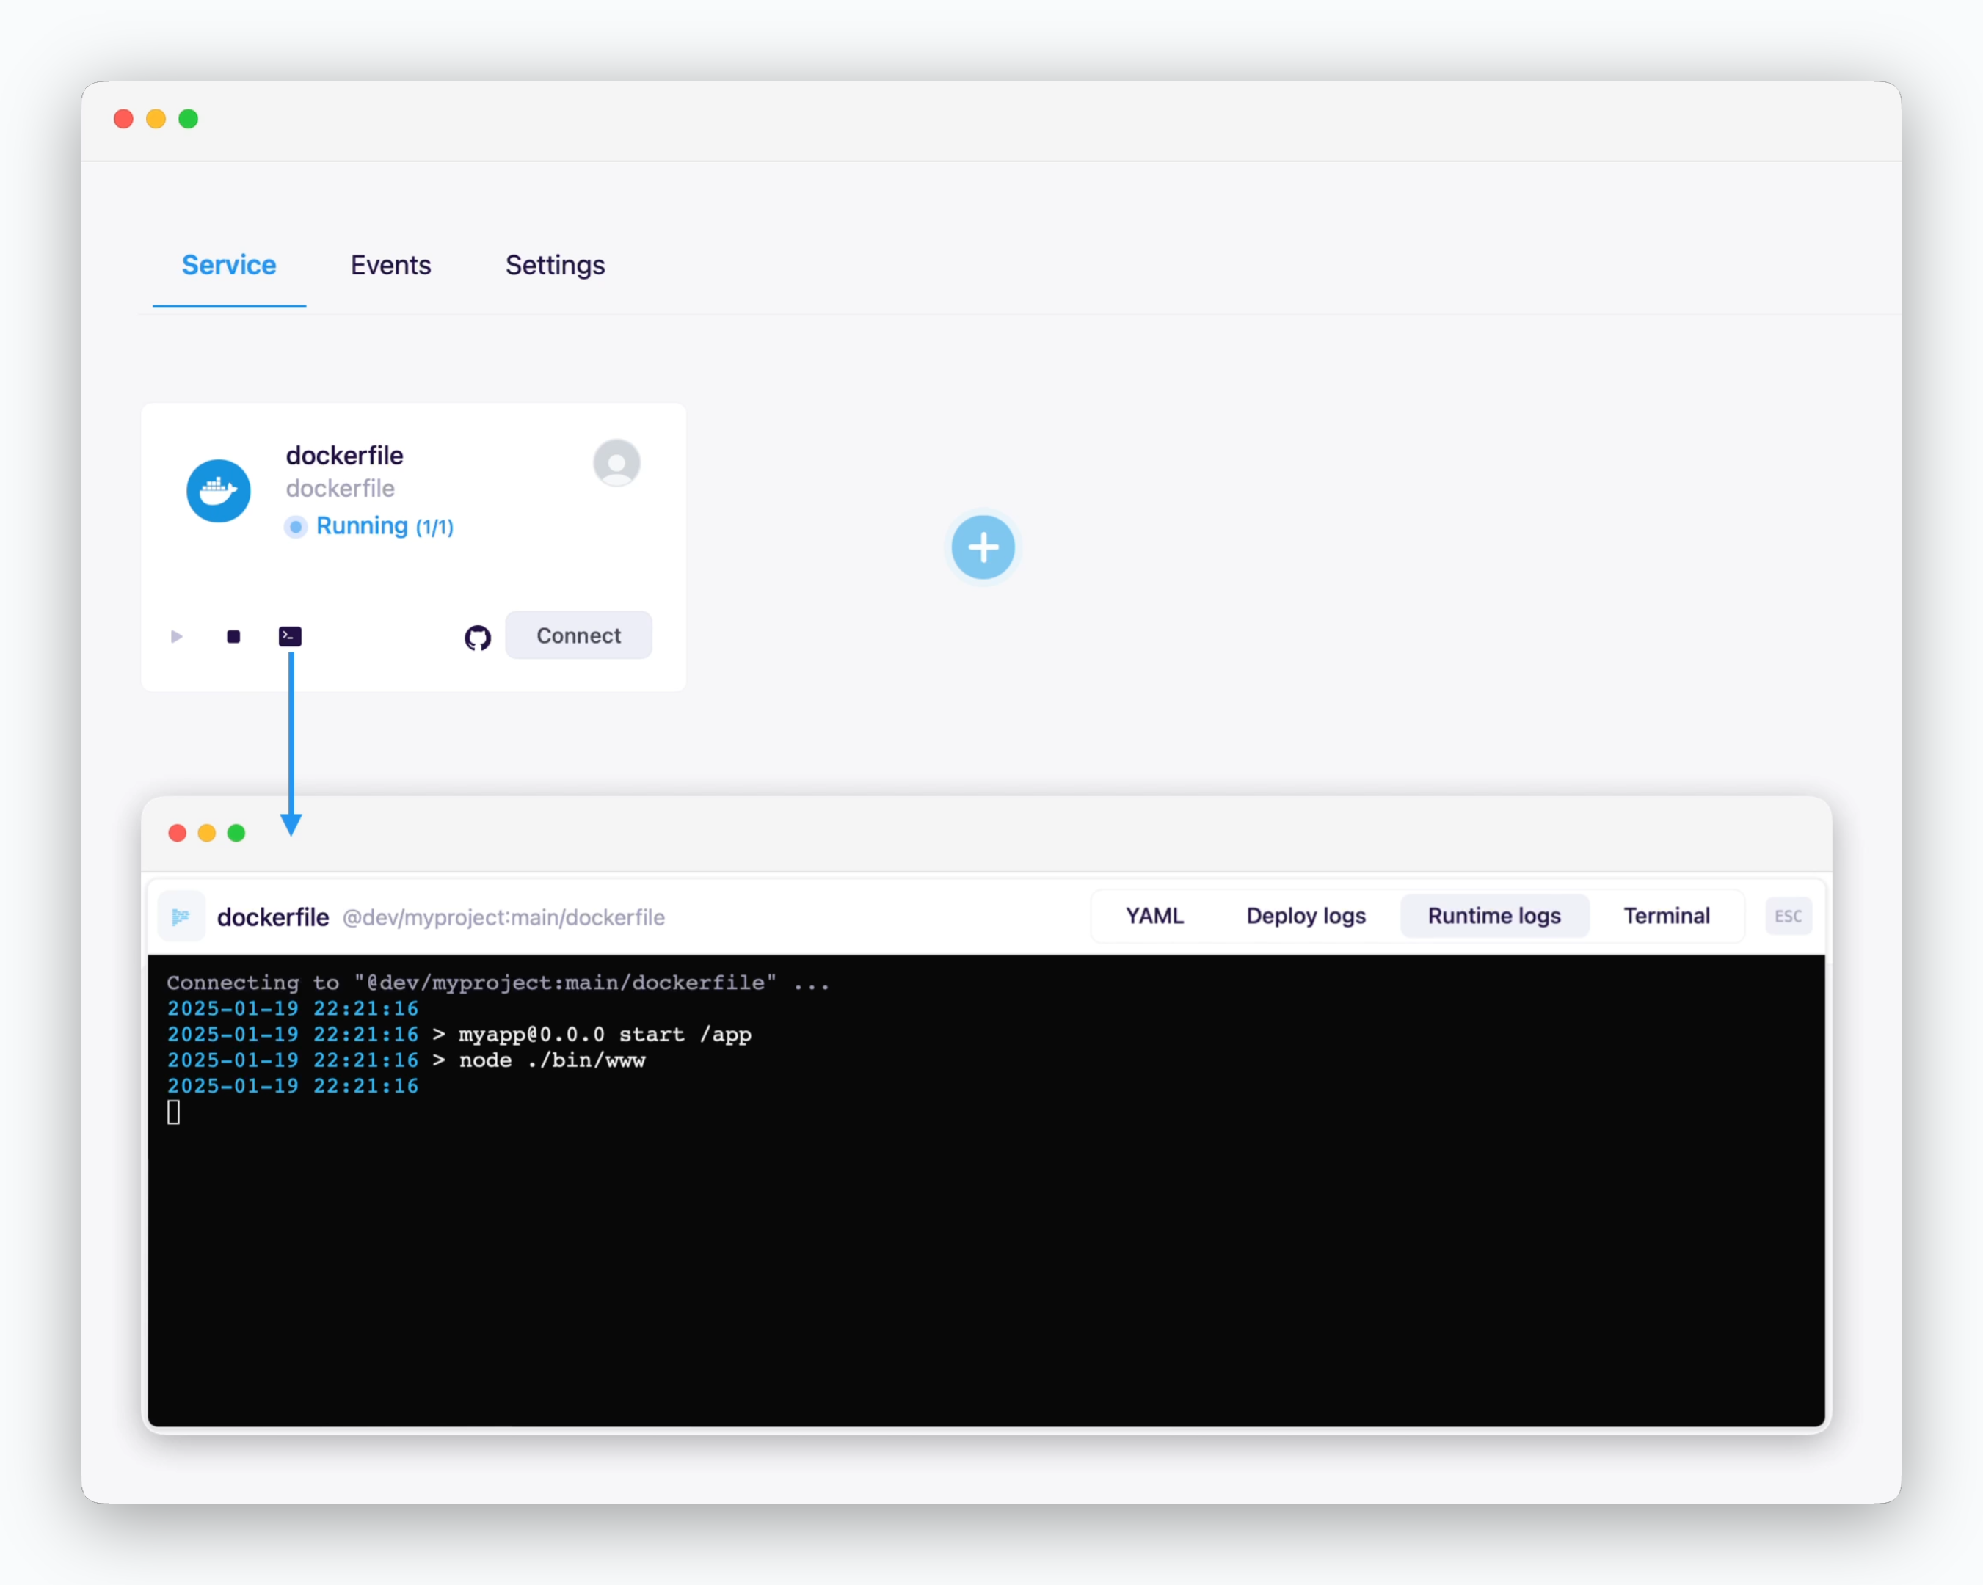Select the Runtime logs tab
This screenshot has width=1983, height=1585.
click(x=1493, y=916)
